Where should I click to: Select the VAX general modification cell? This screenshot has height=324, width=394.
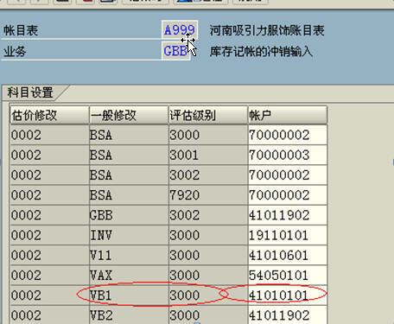(x=129, y=276)
